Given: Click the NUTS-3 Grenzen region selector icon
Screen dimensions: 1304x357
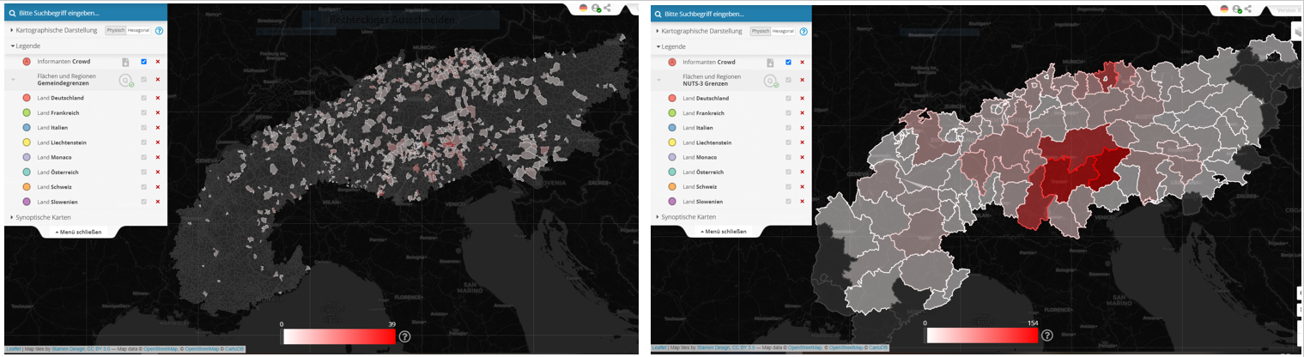Looking at the screenshot, I should tap(771, 81).
